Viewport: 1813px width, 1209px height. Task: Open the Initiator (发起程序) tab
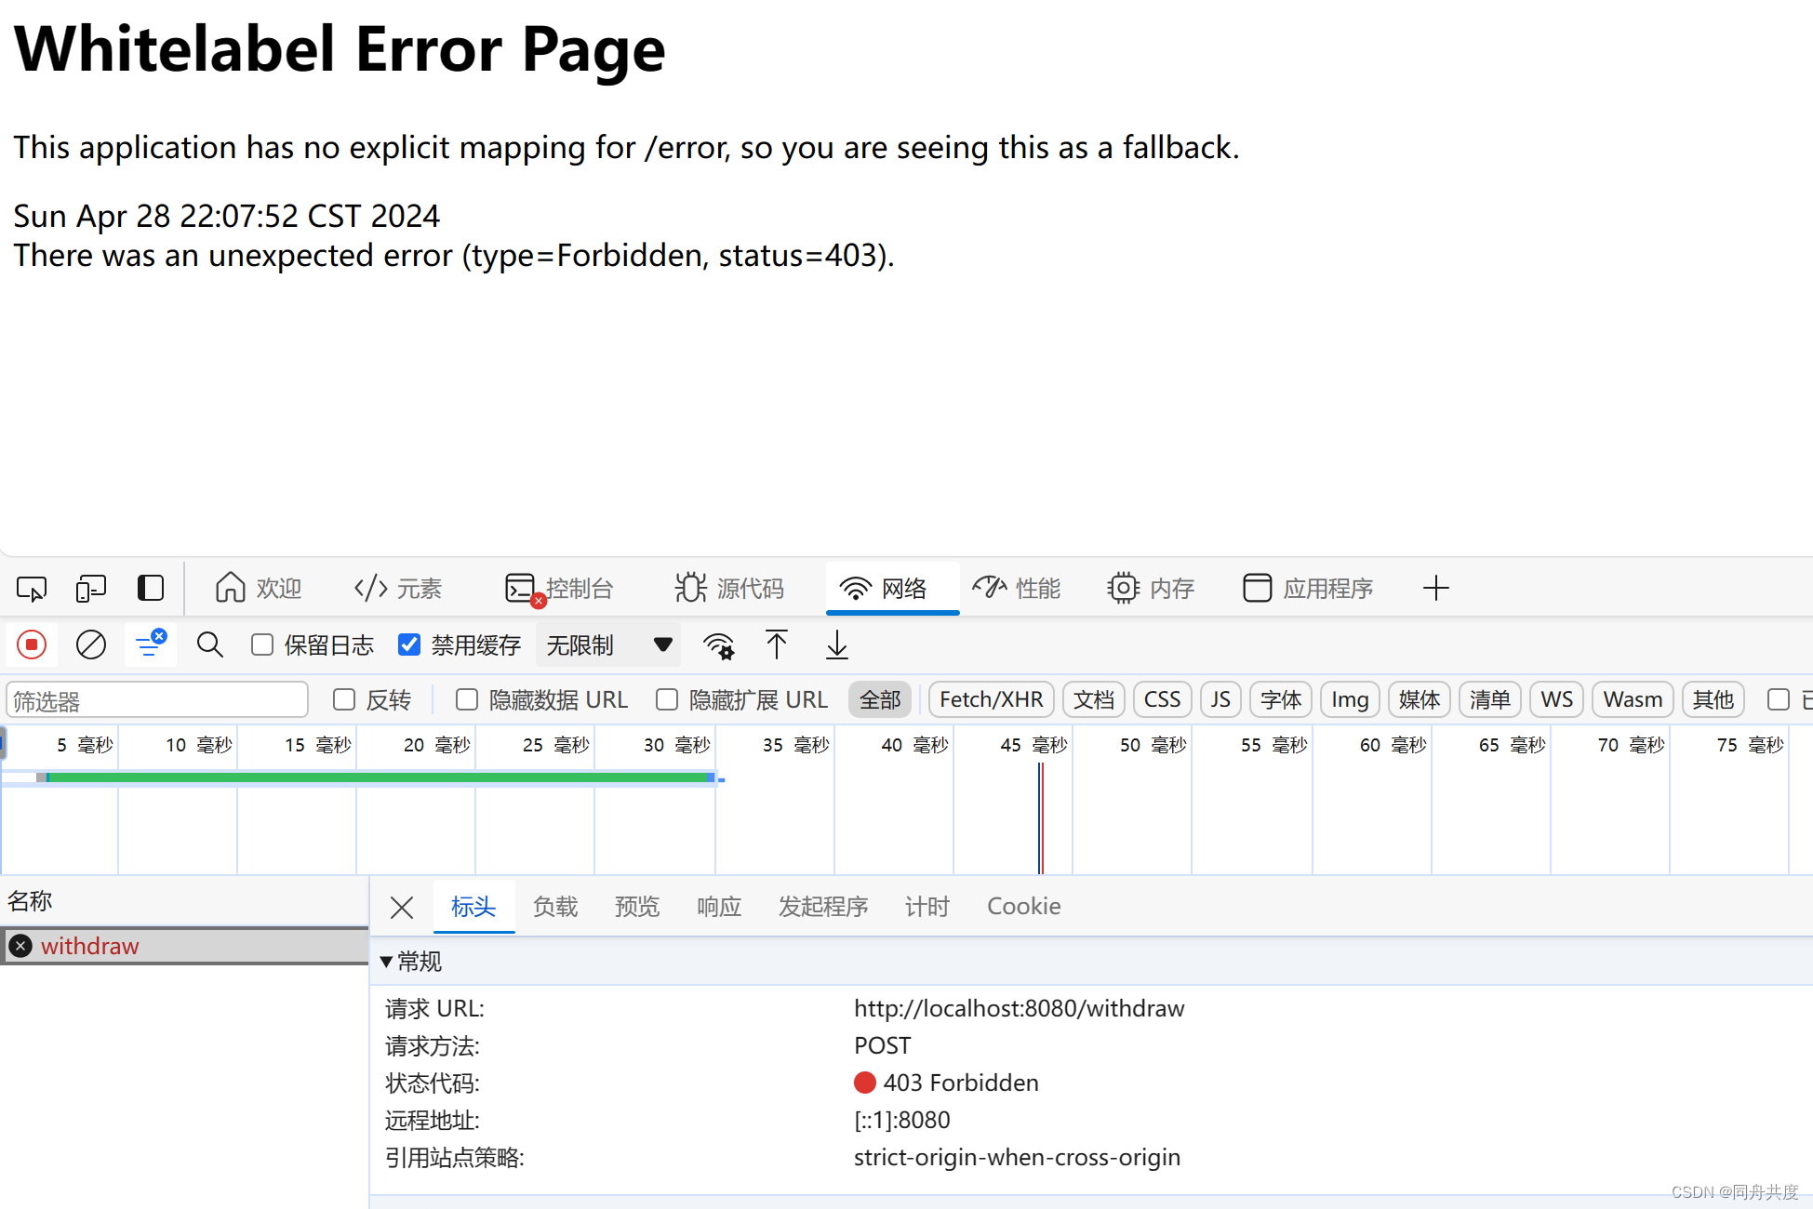823,907
